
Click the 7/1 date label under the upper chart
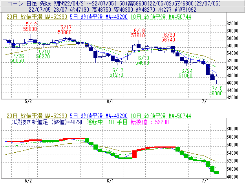point(205,101)
